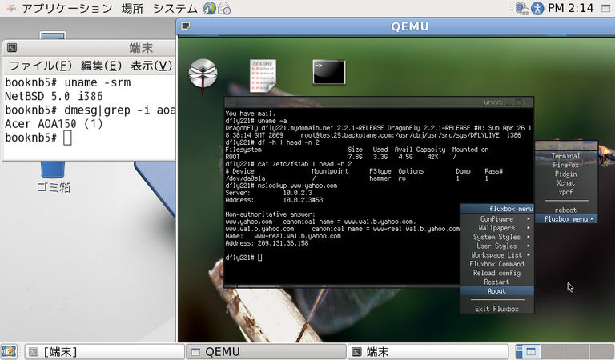Viewport: 615px width, 360px height.
Task: Open ファイル(F) menu in the terminal
Action: click(x=40, y=66)
